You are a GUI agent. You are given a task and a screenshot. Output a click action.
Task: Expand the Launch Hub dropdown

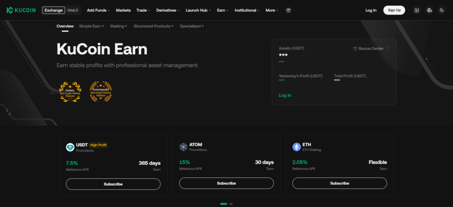[198, 10]
